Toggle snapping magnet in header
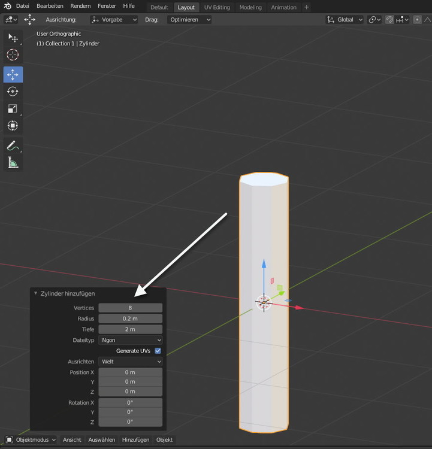432x449 pixels. coord(389,20)
